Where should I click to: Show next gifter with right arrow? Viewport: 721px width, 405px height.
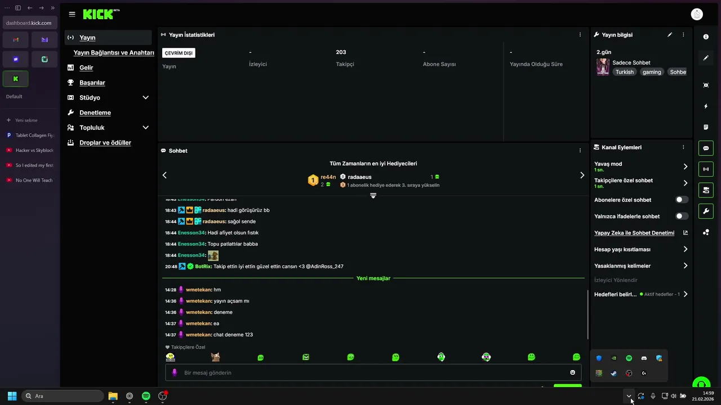point(582,175)
